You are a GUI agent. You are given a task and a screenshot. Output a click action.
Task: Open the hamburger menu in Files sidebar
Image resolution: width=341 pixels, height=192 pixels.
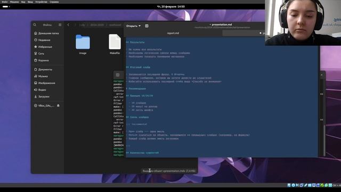tap(60, 25)
